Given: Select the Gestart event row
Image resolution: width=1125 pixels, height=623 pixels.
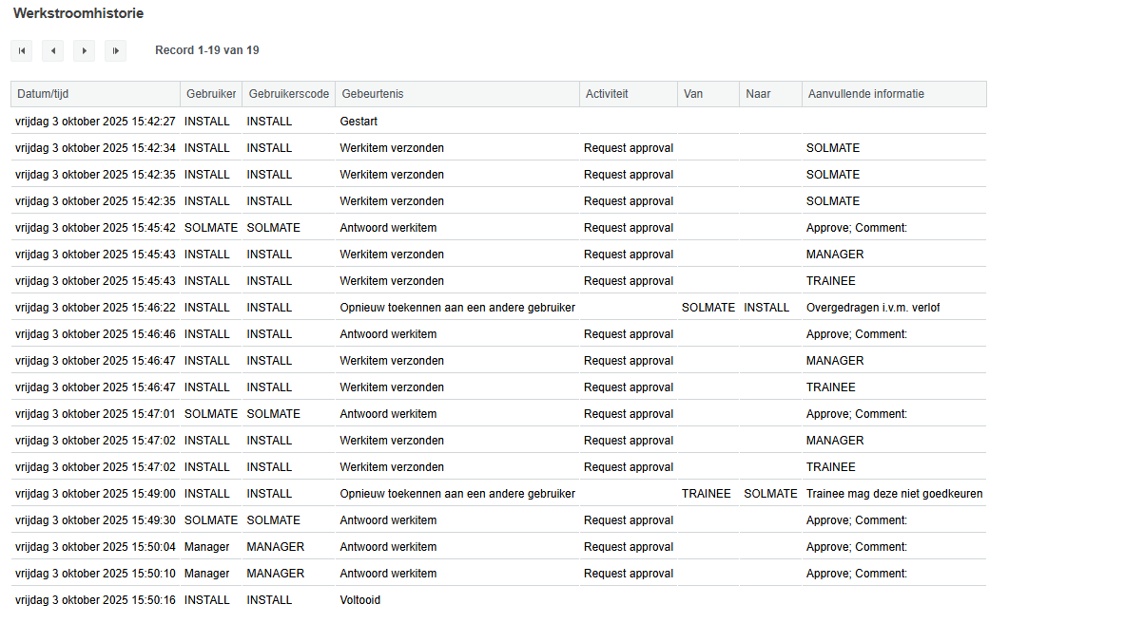Looking at the screenshot, I should point(359,122).
